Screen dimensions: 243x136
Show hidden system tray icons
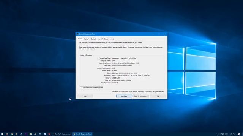216,134
